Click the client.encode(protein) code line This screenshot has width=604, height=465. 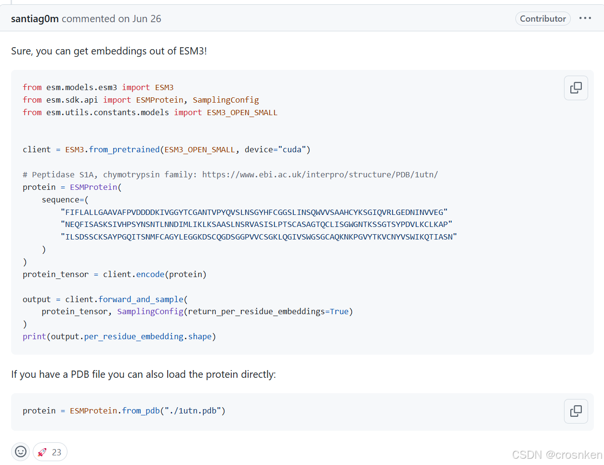[x=114, y=274]
